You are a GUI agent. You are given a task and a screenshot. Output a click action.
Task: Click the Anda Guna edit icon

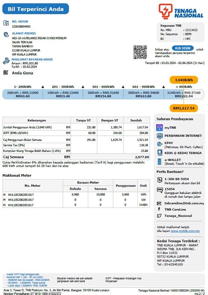coord(6,72)
